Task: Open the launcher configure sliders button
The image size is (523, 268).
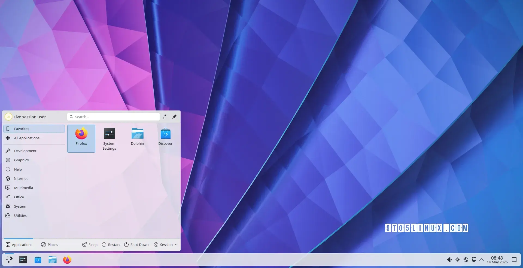Action: 165,117
